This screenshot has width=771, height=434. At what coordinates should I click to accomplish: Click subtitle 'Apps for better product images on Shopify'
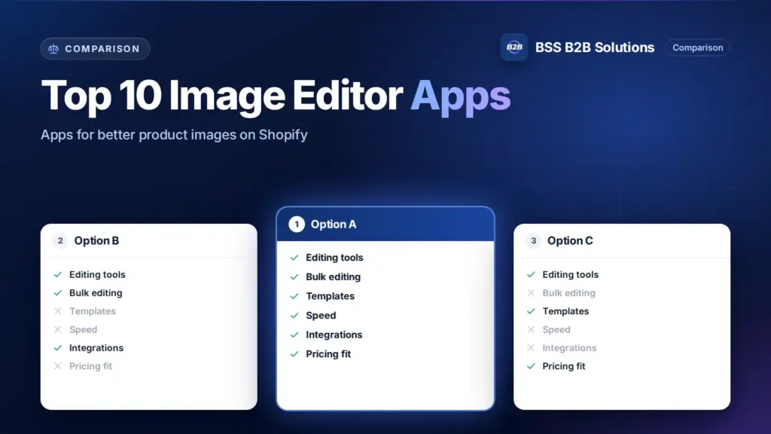[174, 135]
